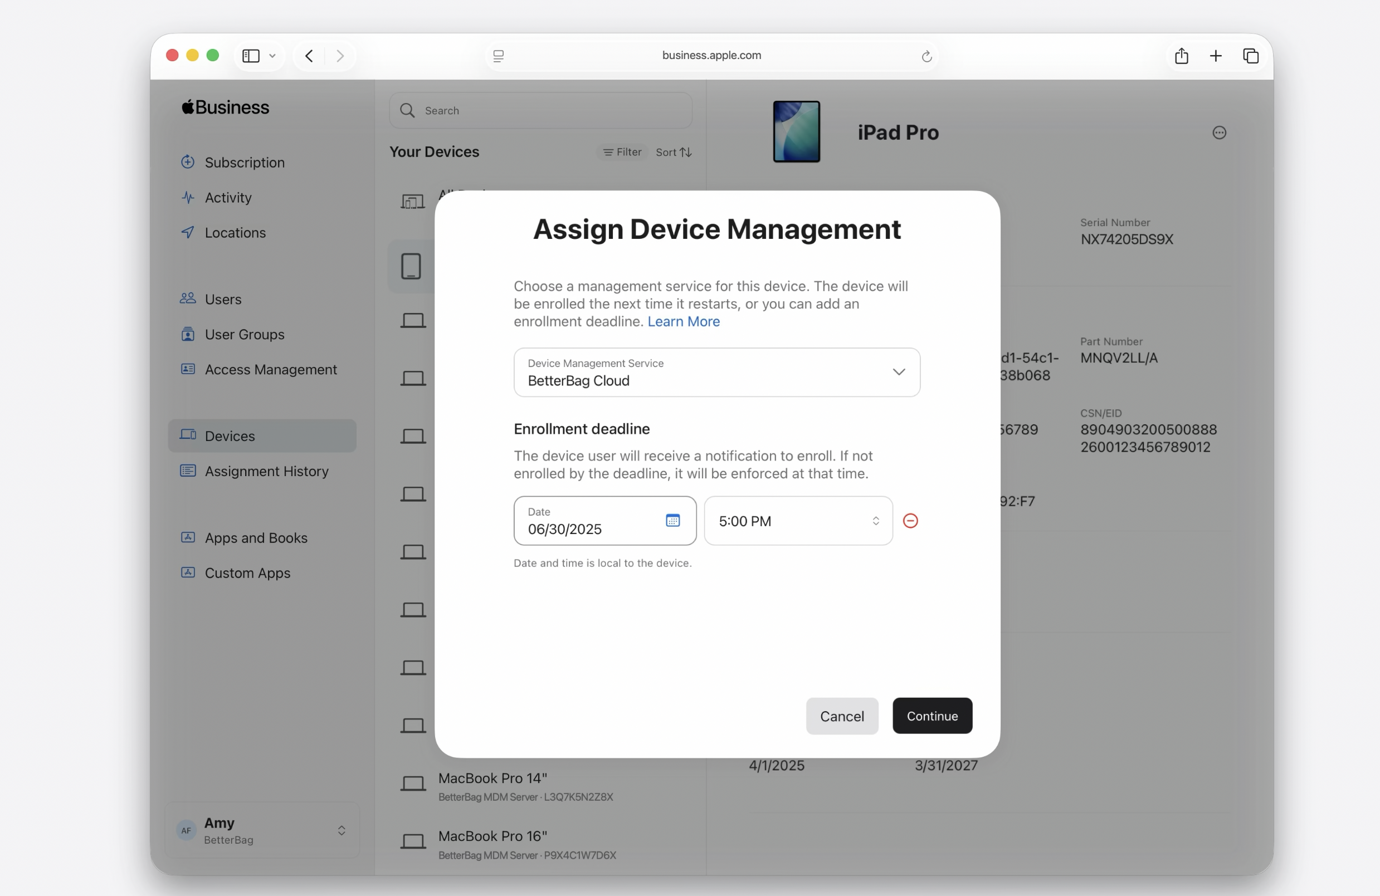Click the Apps and Books icon
Screen dimensions: 1380x896
tap(187, 537)
